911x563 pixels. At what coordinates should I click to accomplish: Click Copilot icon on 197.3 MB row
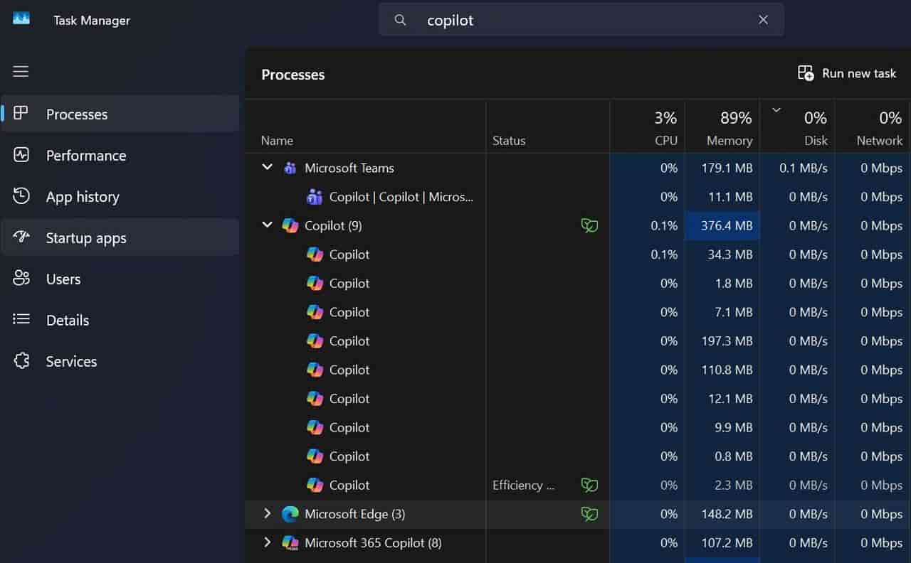click(x=315, y=341)
